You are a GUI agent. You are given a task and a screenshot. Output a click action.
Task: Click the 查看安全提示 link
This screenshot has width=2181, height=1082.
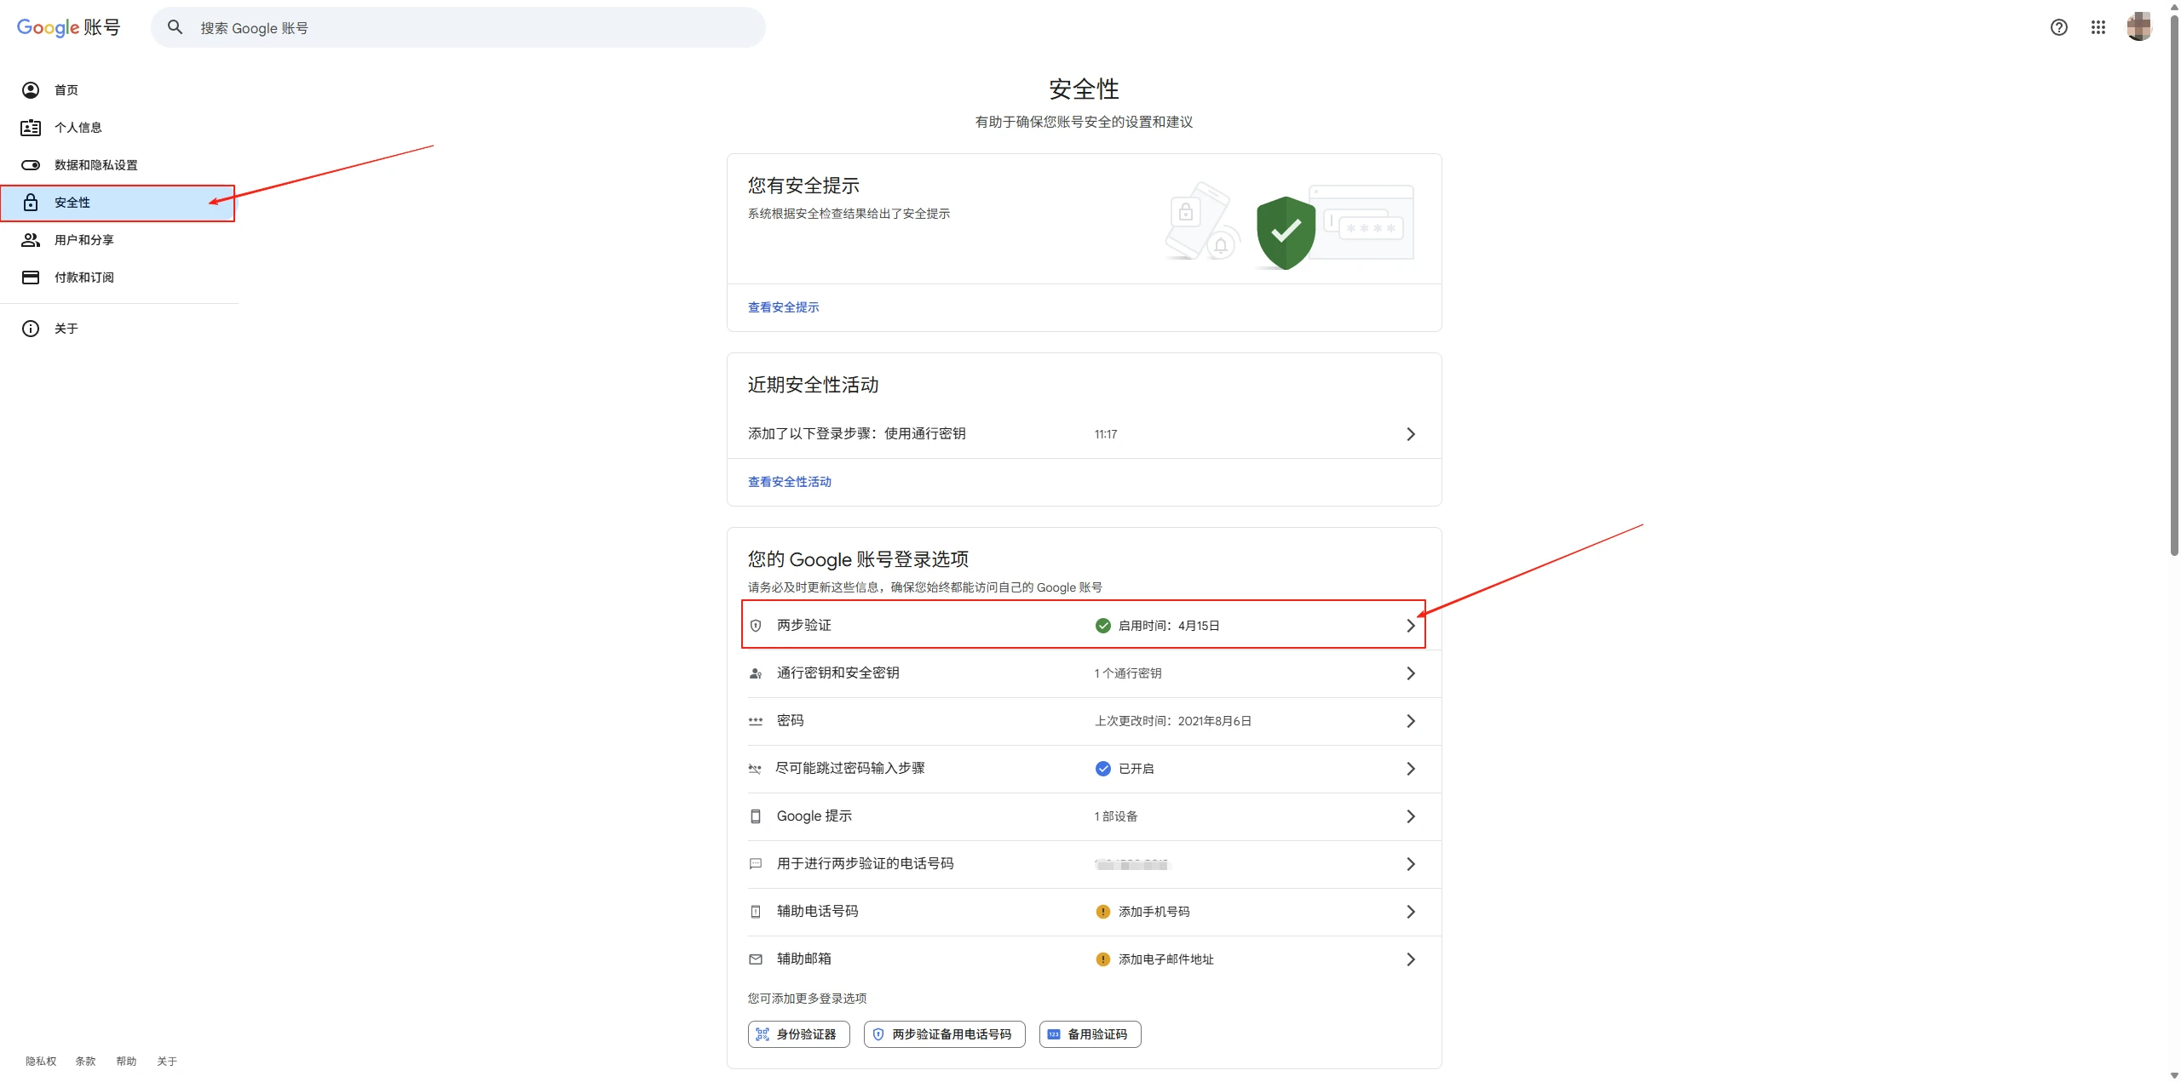783,307
